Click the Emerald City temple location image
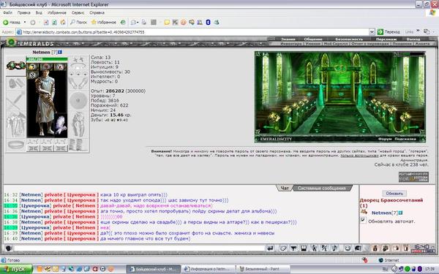Image resolution: width=439 pixels, height=274 pixels. [x=340, y=97]
